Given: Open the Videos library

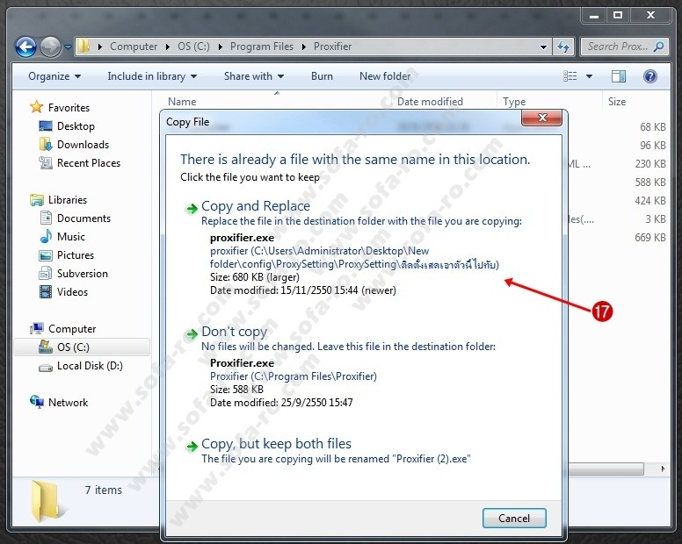Looking at the screenshot, I should click(x=72, y=292).
